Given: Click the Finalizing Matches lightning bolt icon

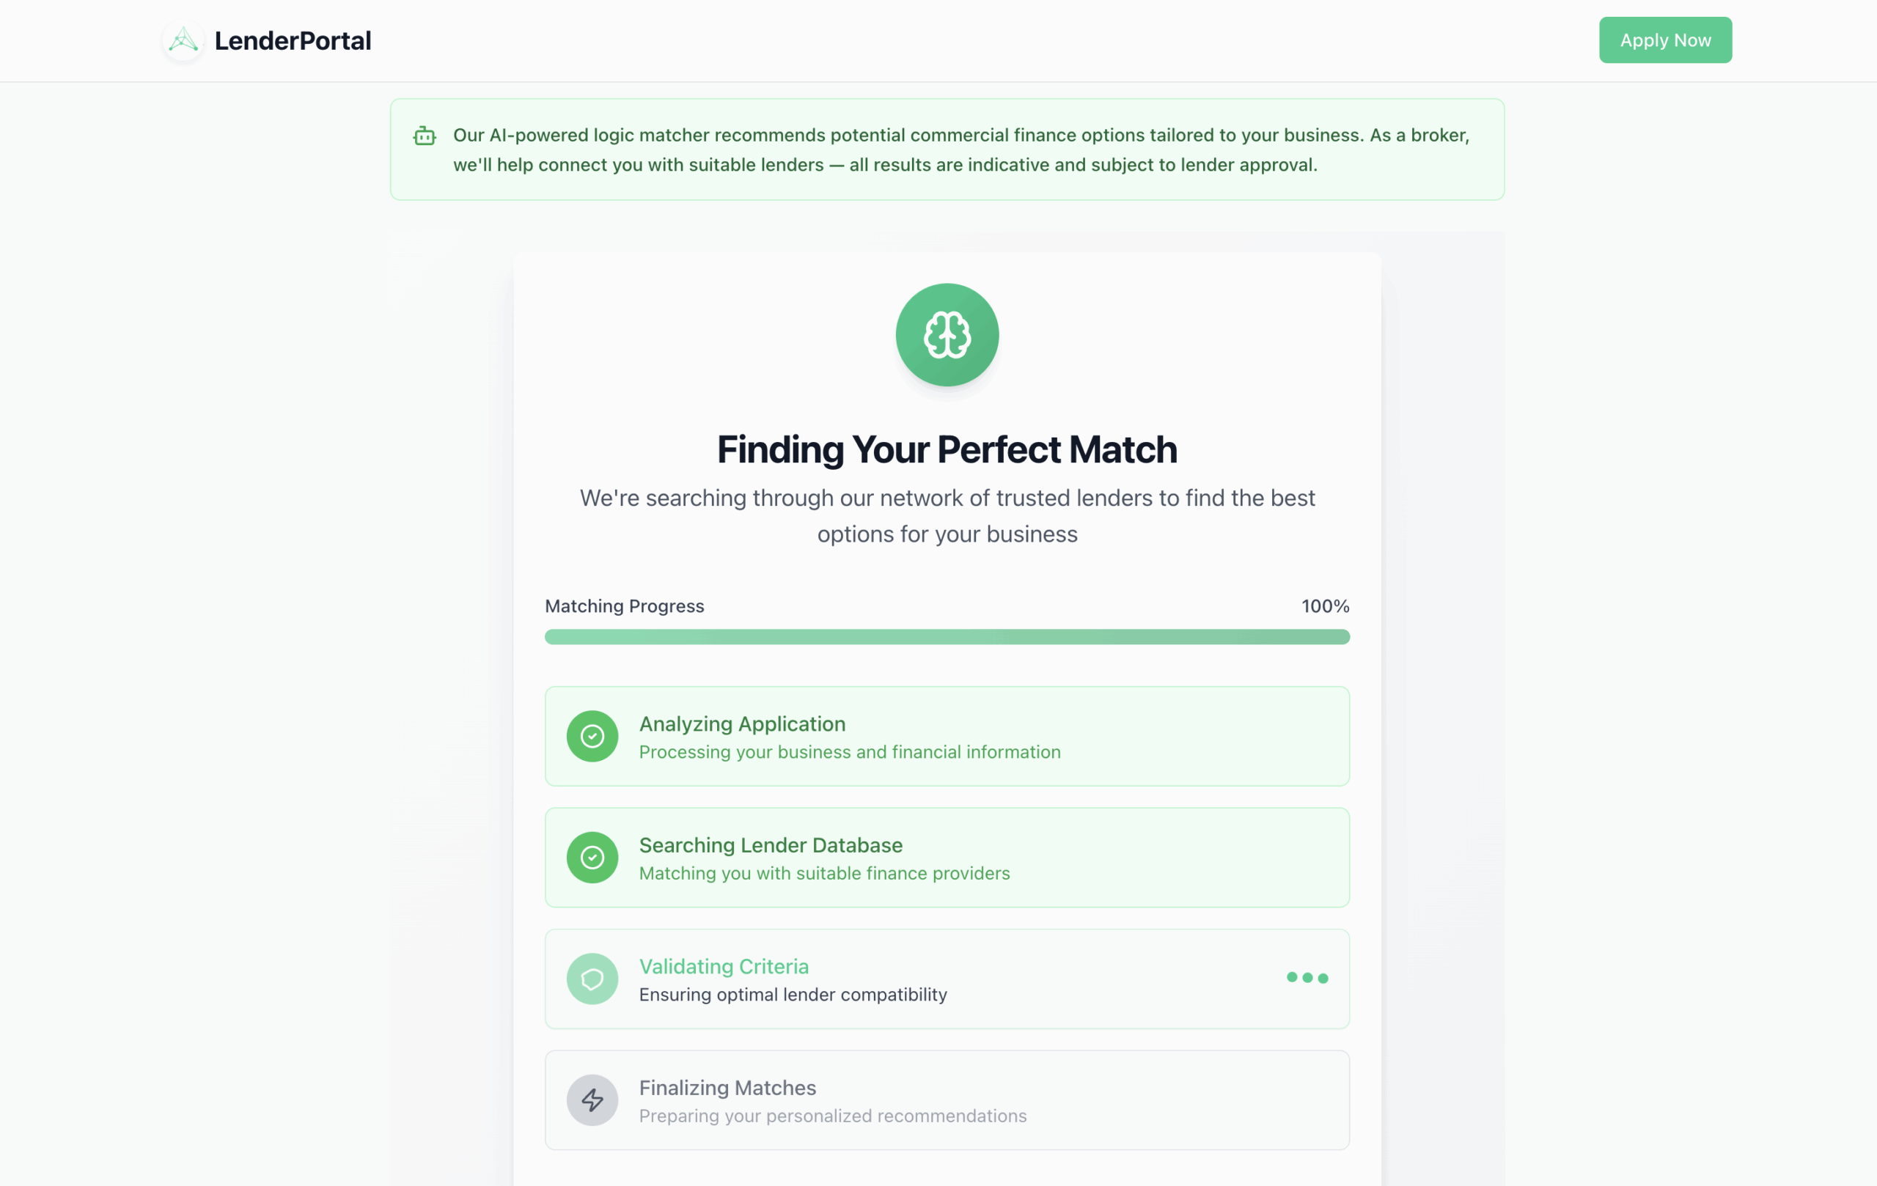Looking at the screenshot, I should (592, 1100).
